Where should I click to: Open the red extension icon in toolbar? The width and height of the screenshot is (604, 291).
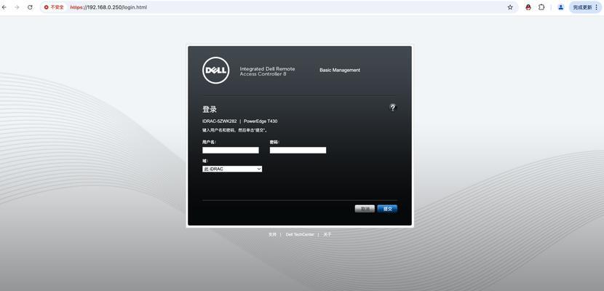528,7
